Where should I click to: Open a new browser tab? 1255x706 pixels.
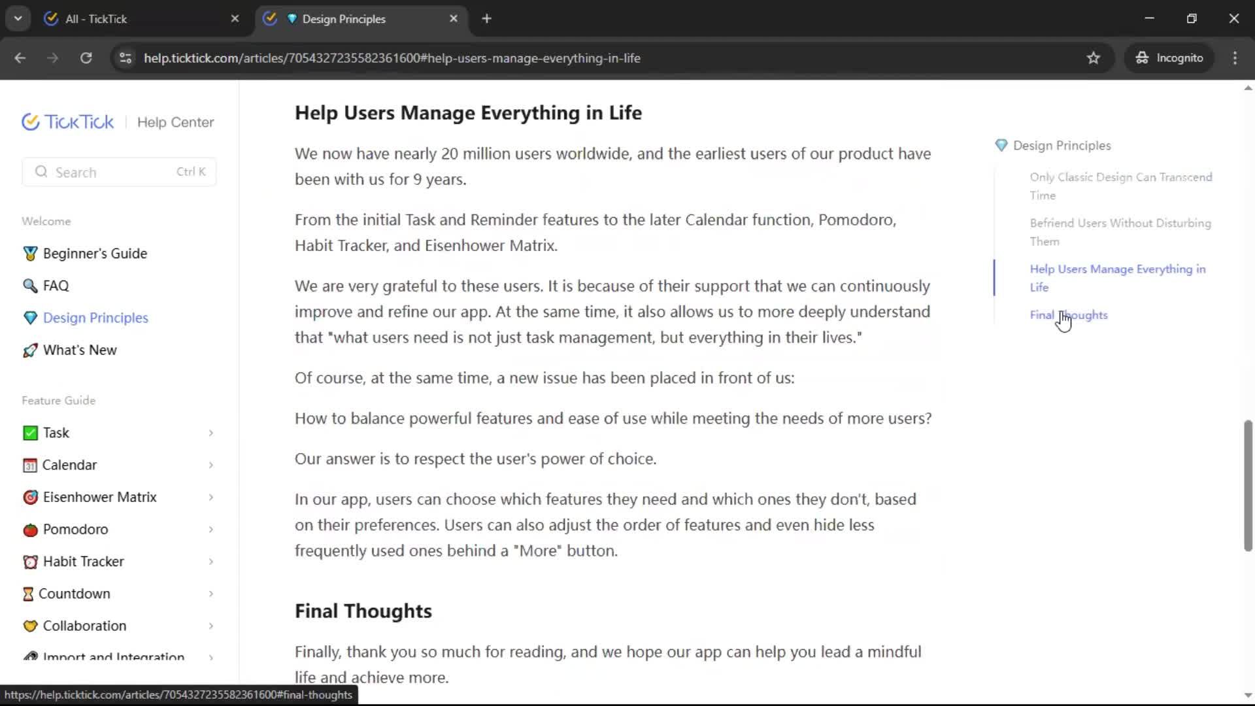pyautogui.click(x=486, y=19)
